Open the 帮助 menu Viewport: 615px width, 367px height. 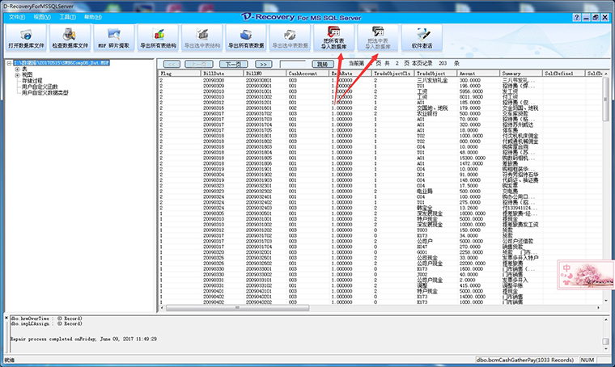(x=92, y=17)
